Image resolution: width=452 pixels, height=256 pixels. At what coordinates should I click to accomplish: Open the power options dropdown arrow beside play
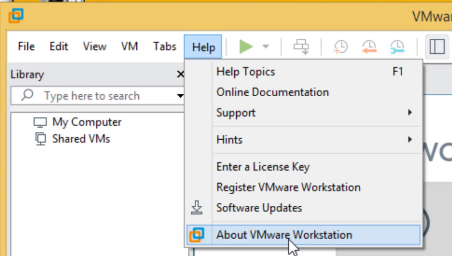click(x=266, y=46)
